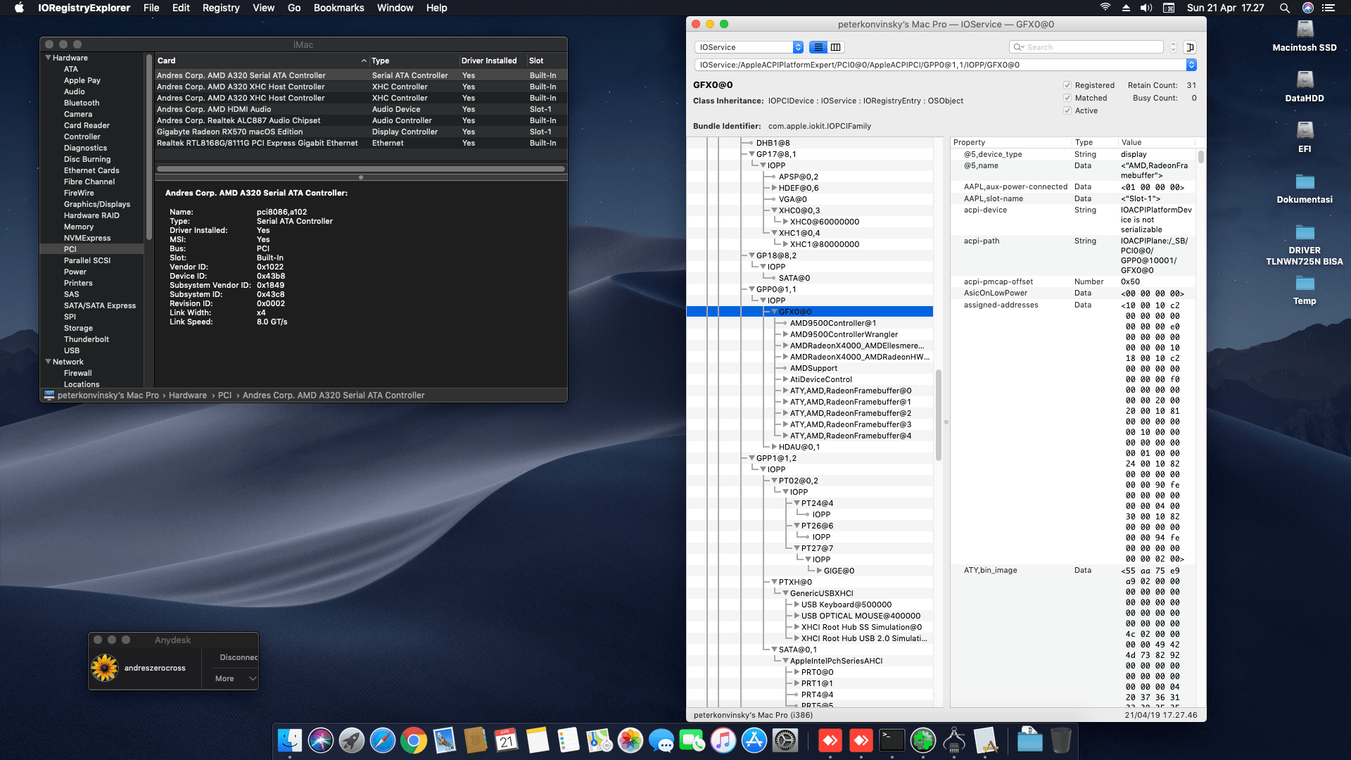
Task: Click the sidebar toggle next to search
Action: pyautogui.click(x=1190, y=47)
